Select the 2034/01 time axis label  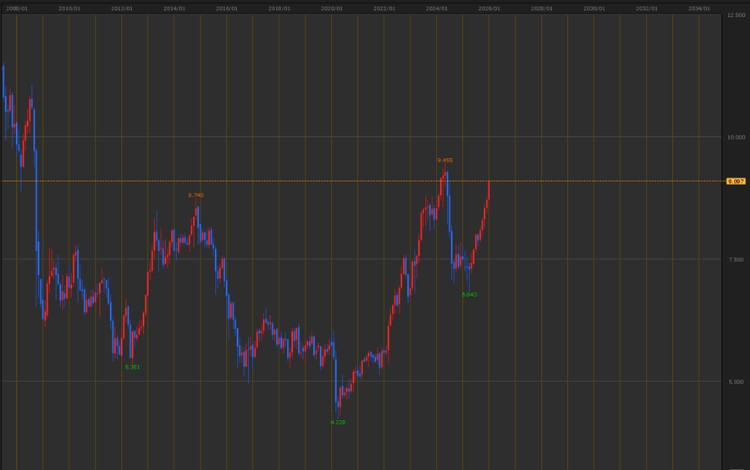coord(699,8)
